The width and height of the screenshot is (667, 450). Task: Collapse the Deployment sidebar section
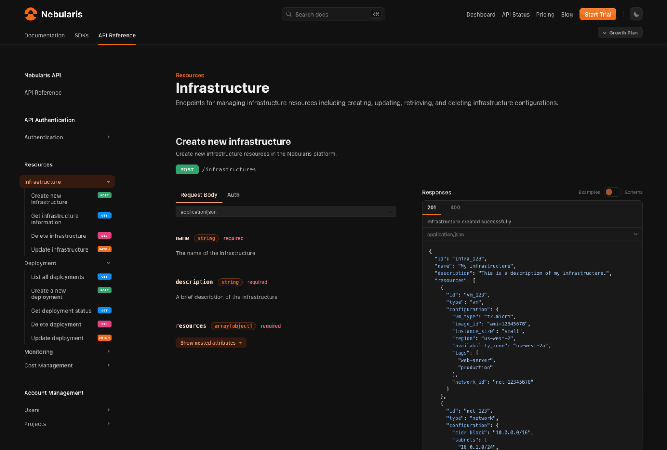pyautogui.click(x=108, y=263)
